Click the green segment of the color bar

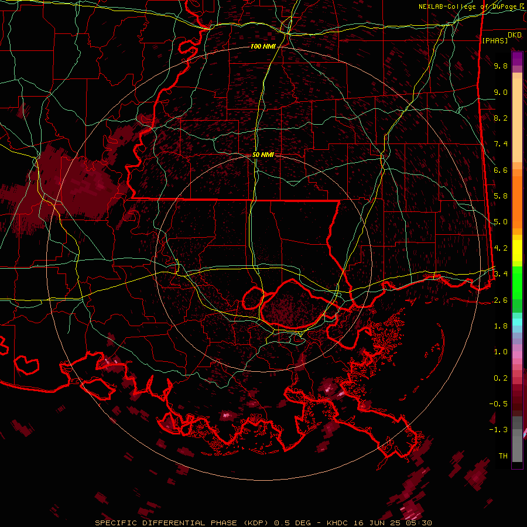pyautogui.click(x=517, y=282)
